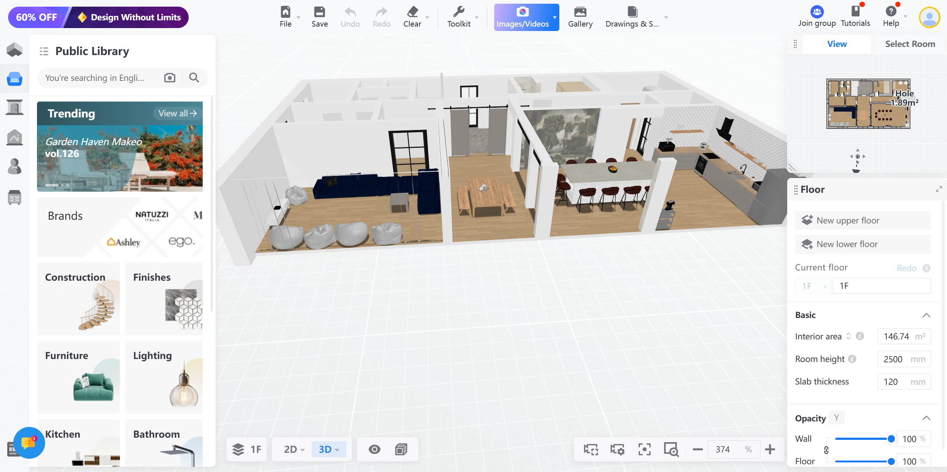Screen dimensions: 947x472
Task: Open the capture settings icon
Action: click(617, 449)
